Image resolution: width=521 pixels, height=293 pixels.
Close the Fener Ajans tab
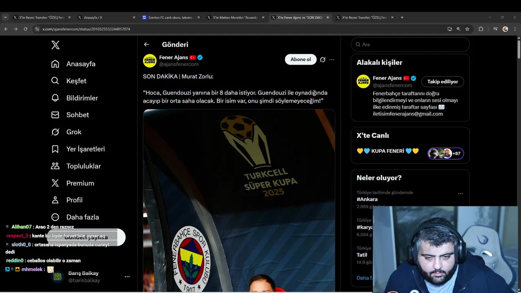[x=328, y=17]
